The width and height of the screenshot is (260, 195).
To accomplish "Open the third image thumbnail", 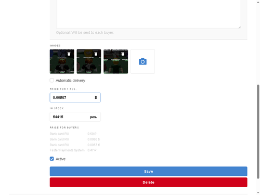I will pos(116,61).
